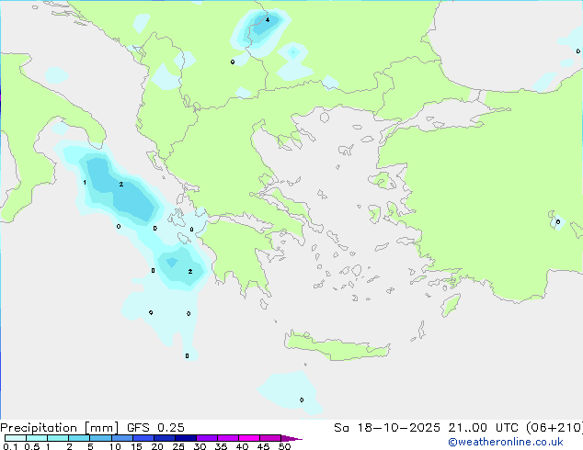This screenshot has height=450, width=583.
Task: Click the 'Precipitation [mm]' title text
Action: pos(60,428)
